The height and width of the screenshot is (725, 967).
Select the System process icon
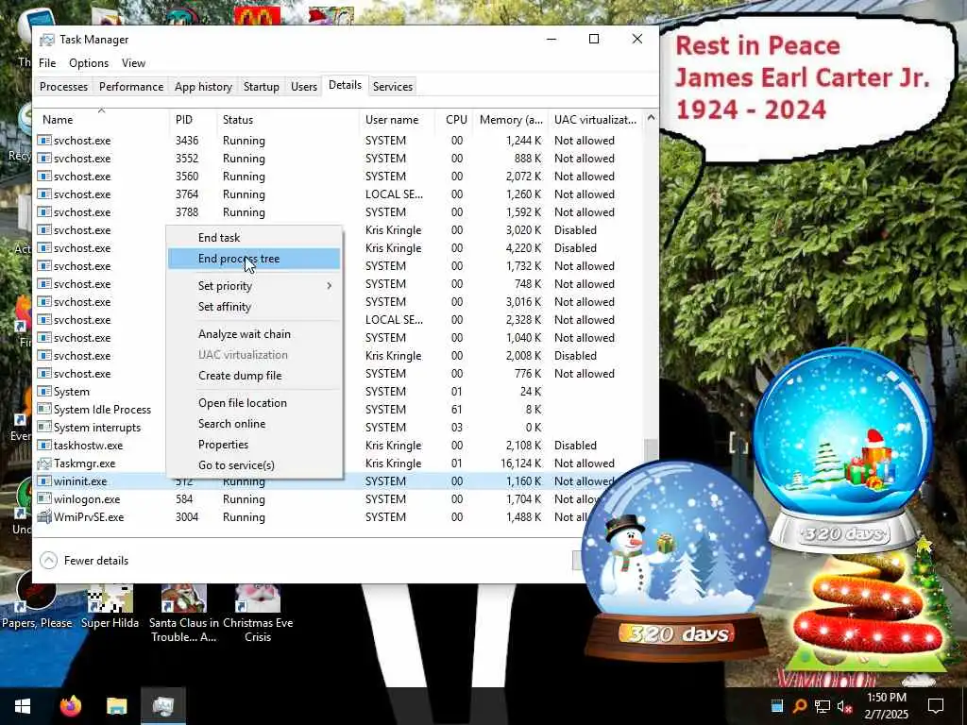[x=44, y=392]
